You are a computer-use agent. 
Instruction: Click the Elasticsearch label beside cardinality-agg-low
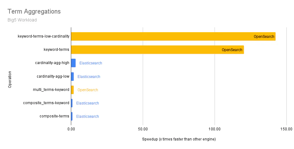tap(89, 76)
